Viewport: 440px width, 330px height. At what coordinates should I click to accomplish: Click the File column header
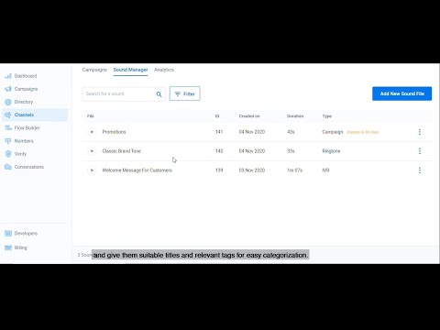[x=91, y=116]
